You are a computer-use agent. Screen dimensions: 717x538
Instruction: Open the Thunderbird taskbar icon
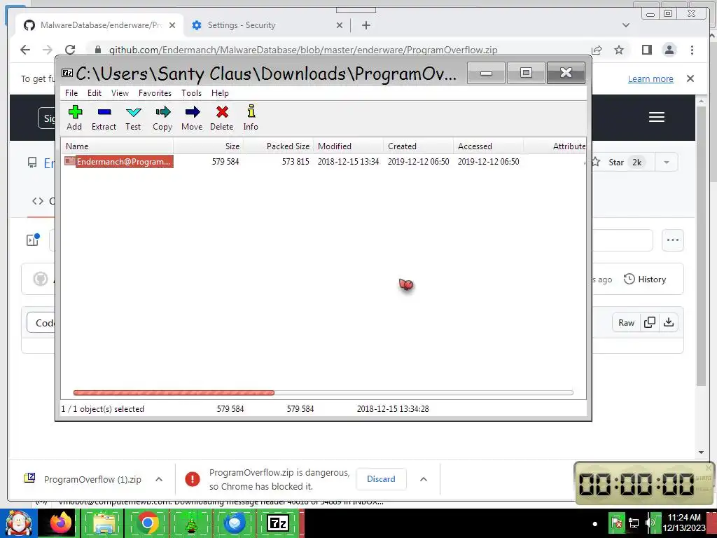pyautogui.click(x=235, y=523)
